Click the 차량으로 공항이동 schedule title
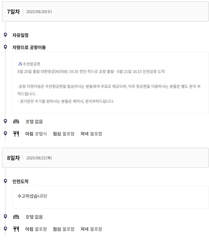 [29, 47]
